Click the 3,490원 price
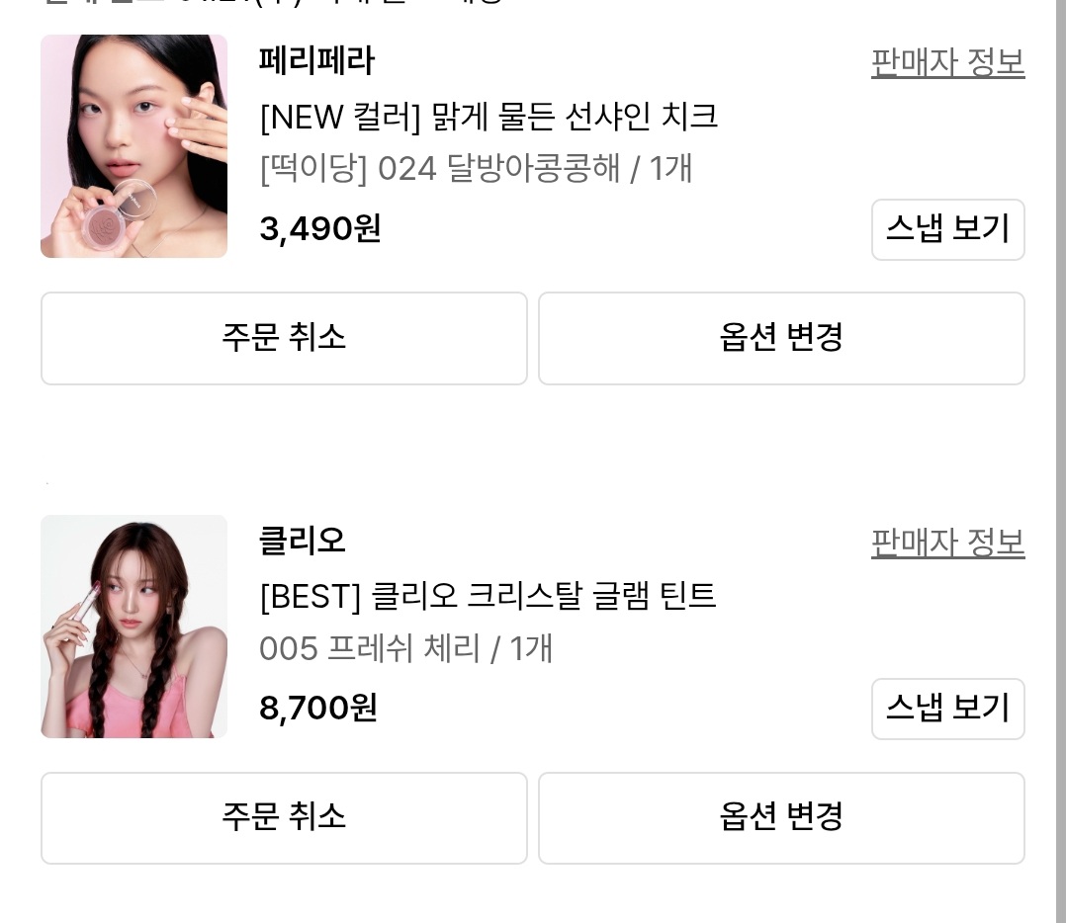1066x923 pixels. [x=319, y=229]
